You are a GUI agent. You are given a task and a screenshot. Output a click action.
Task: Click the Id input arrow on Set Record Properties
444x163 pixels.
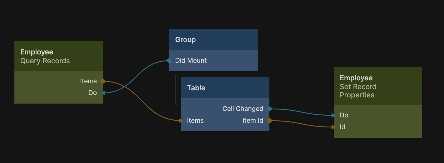(x=334, y=127)
